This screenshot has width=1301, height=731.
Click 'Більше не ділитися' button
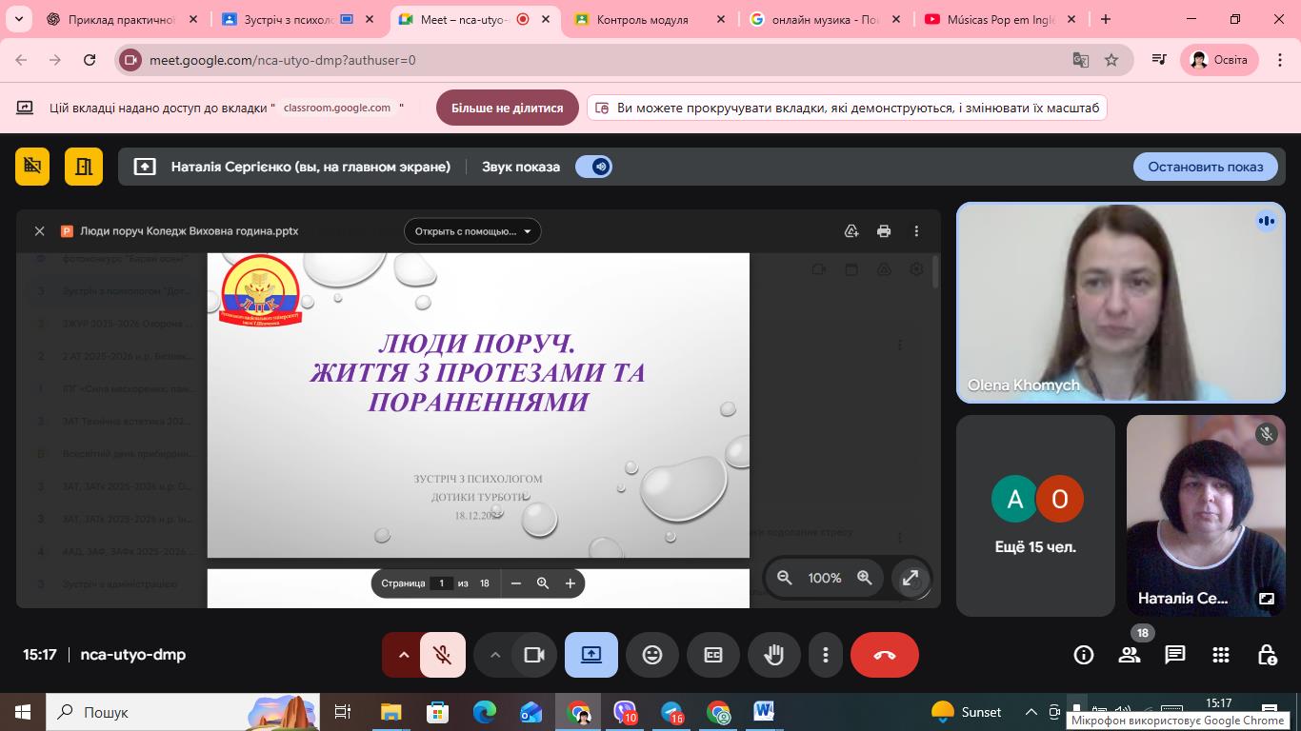(x=507, y=109)
